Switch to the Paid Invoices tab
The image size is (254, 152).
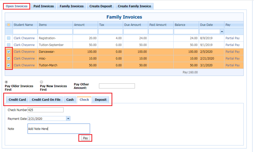(43, 6)
